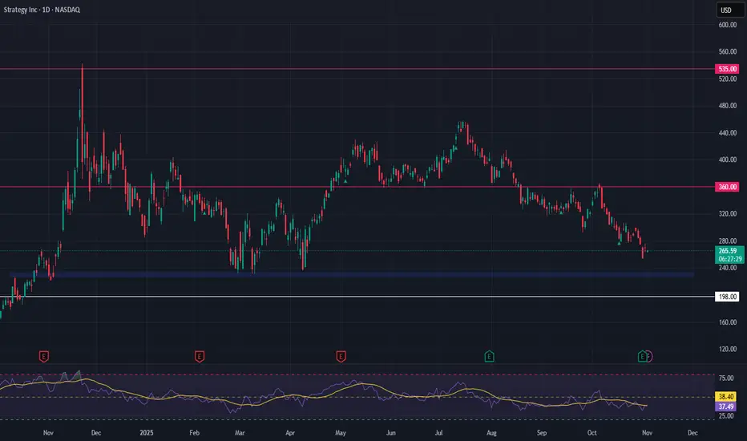Select the white 198.00 price label

728,297
